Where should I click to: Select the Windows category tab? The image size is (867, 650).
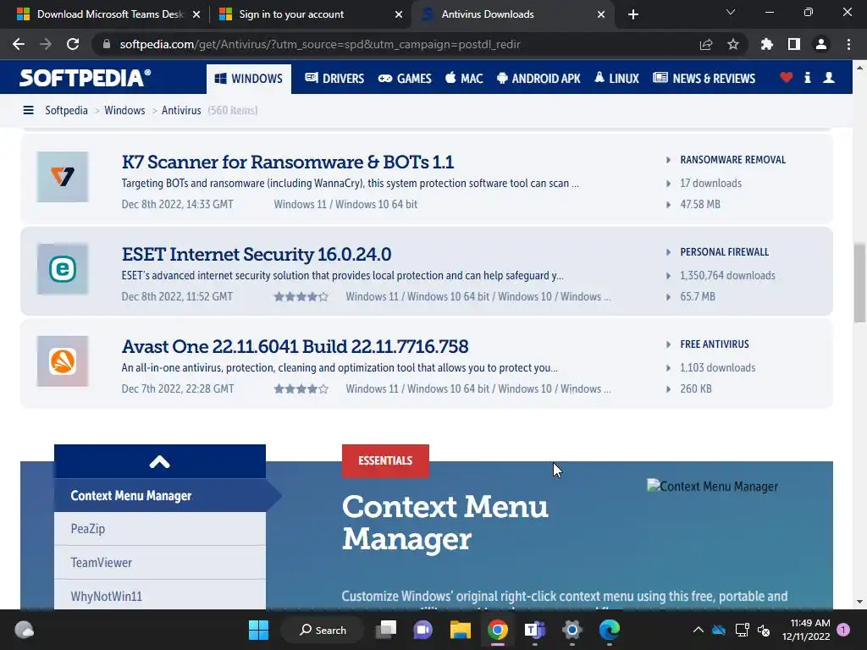point(249,79)
